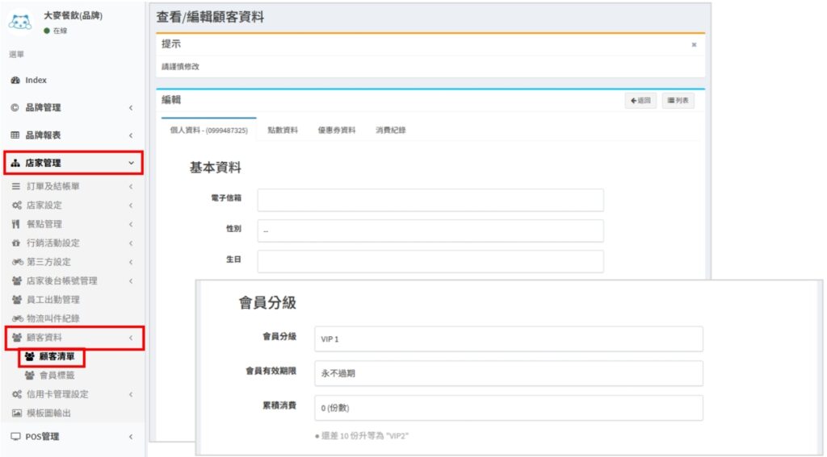Viewport: 827px width, 457px height.
Task: Click the 餐點管理 fork-knife icon
Action: click(15, 224)
